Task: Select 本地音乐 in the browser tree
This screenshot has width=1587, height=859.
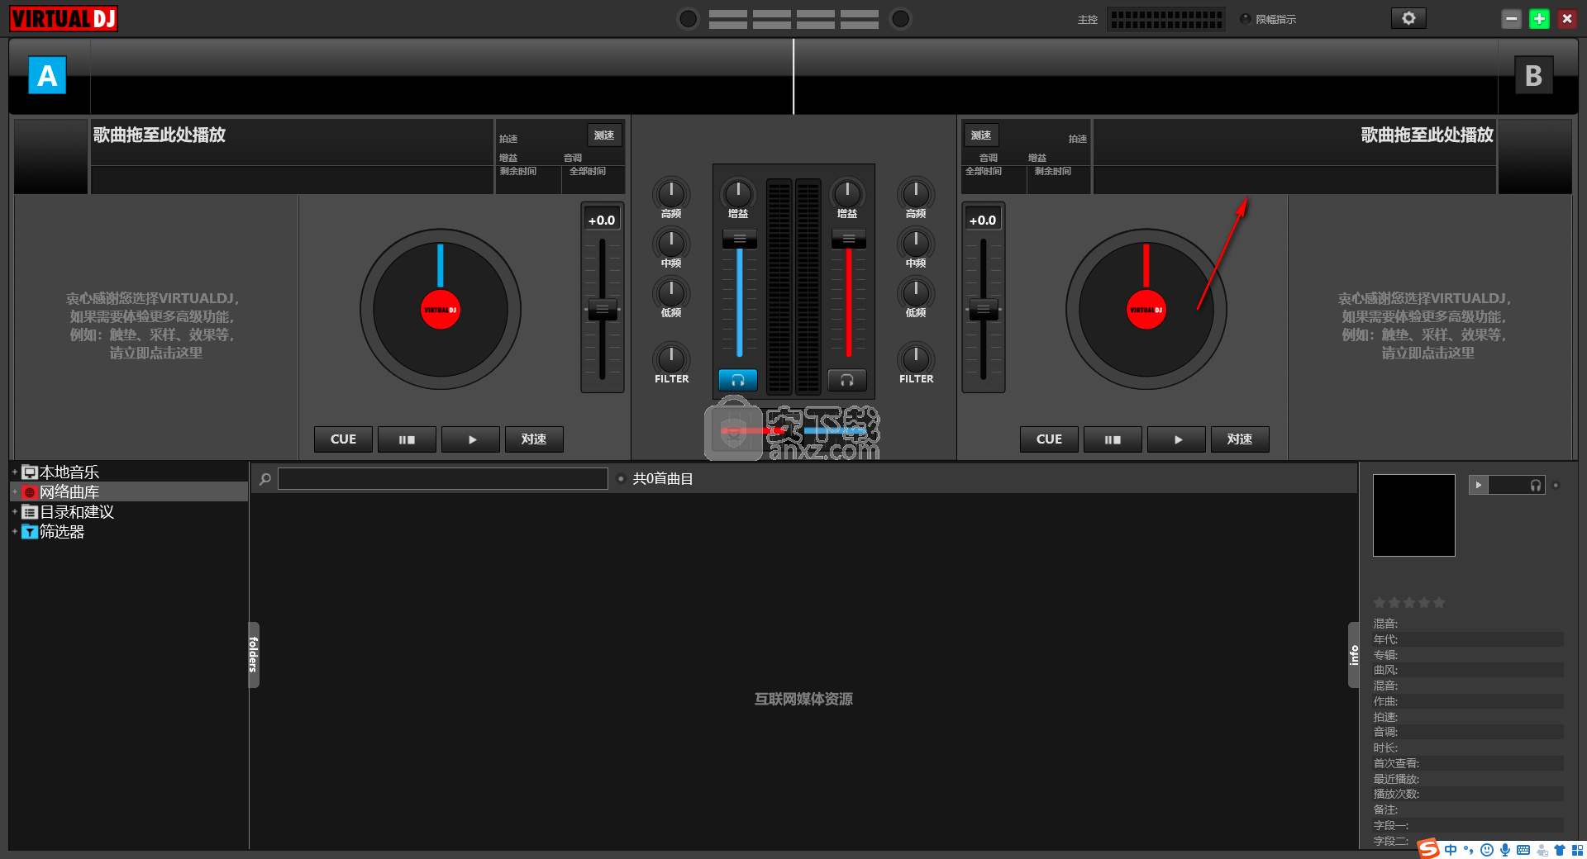Action: [x=69, y=472]
